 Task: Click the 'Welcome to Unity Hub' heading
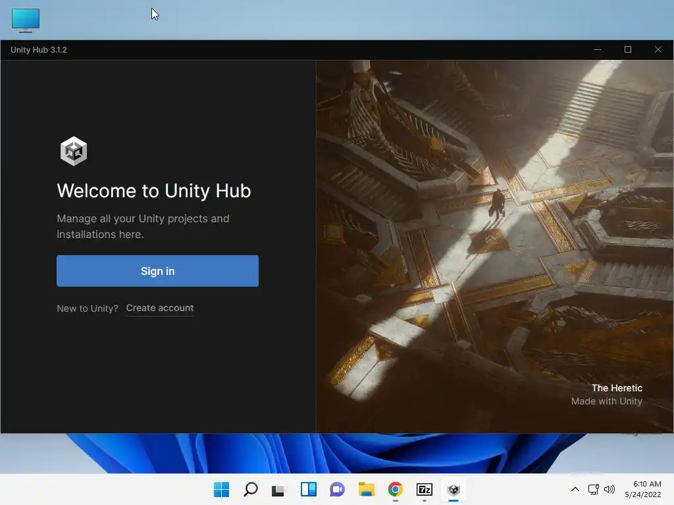(x=154, y=191)
